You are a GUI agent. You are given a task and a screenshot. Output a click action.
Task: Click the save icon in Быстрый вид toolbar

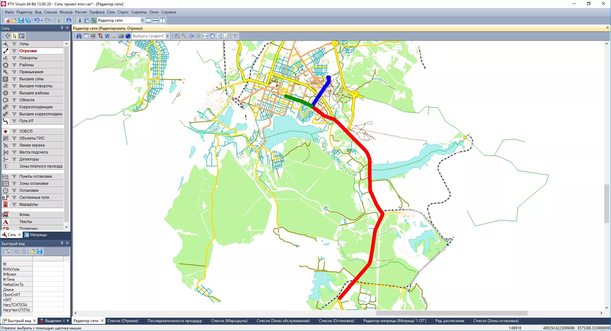(40, 251)
